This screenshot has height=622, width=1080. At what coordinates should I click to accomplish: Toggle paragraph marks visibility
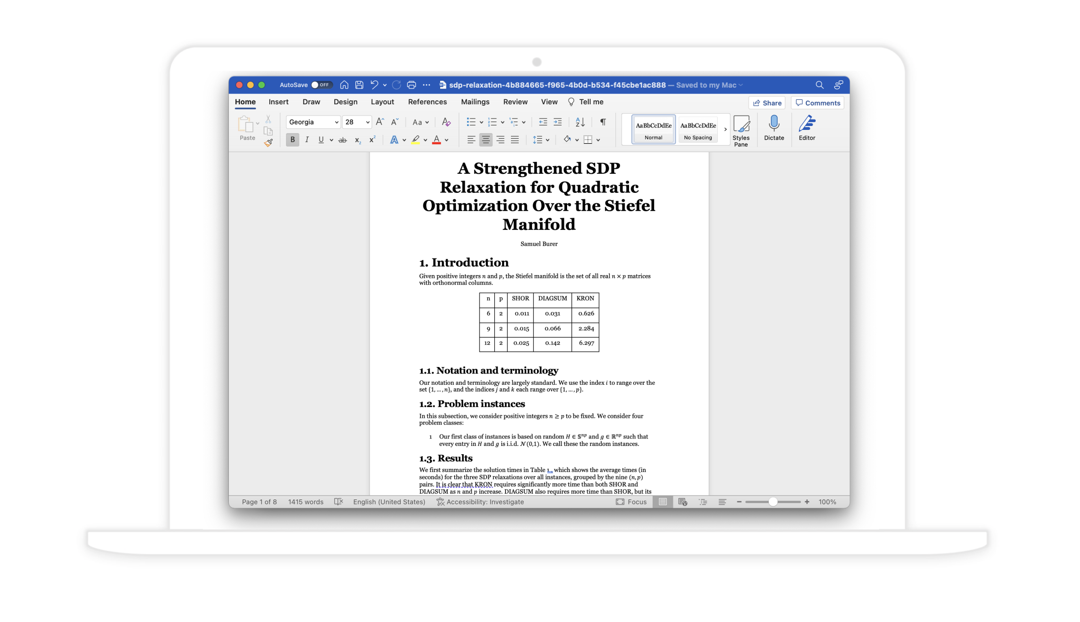603,123
